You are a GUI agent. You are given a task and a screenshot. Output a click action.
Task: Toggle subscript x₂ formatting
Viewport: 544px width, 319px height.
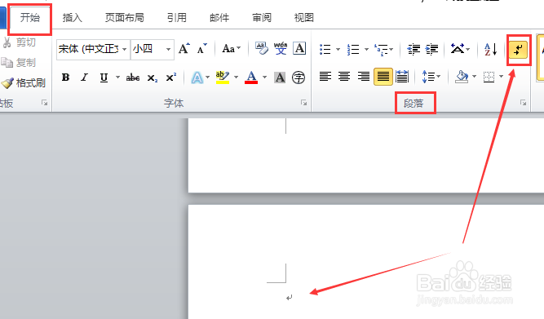tap(153, 78)
